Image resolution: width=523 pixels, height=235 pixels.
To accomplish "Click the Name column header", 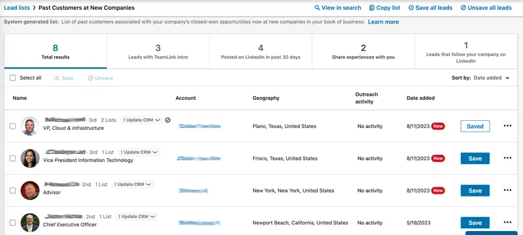I will (x=20, y=98).
